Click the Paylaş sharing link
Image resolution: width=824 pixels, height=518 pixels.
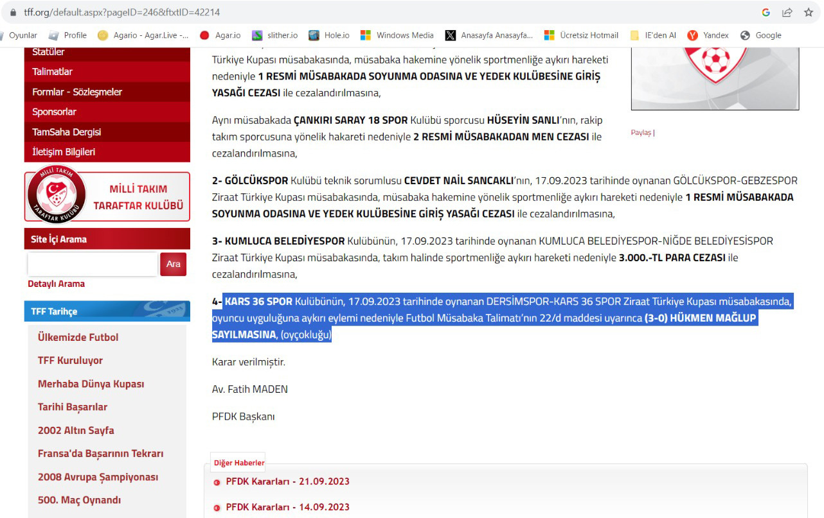(640, 132)
